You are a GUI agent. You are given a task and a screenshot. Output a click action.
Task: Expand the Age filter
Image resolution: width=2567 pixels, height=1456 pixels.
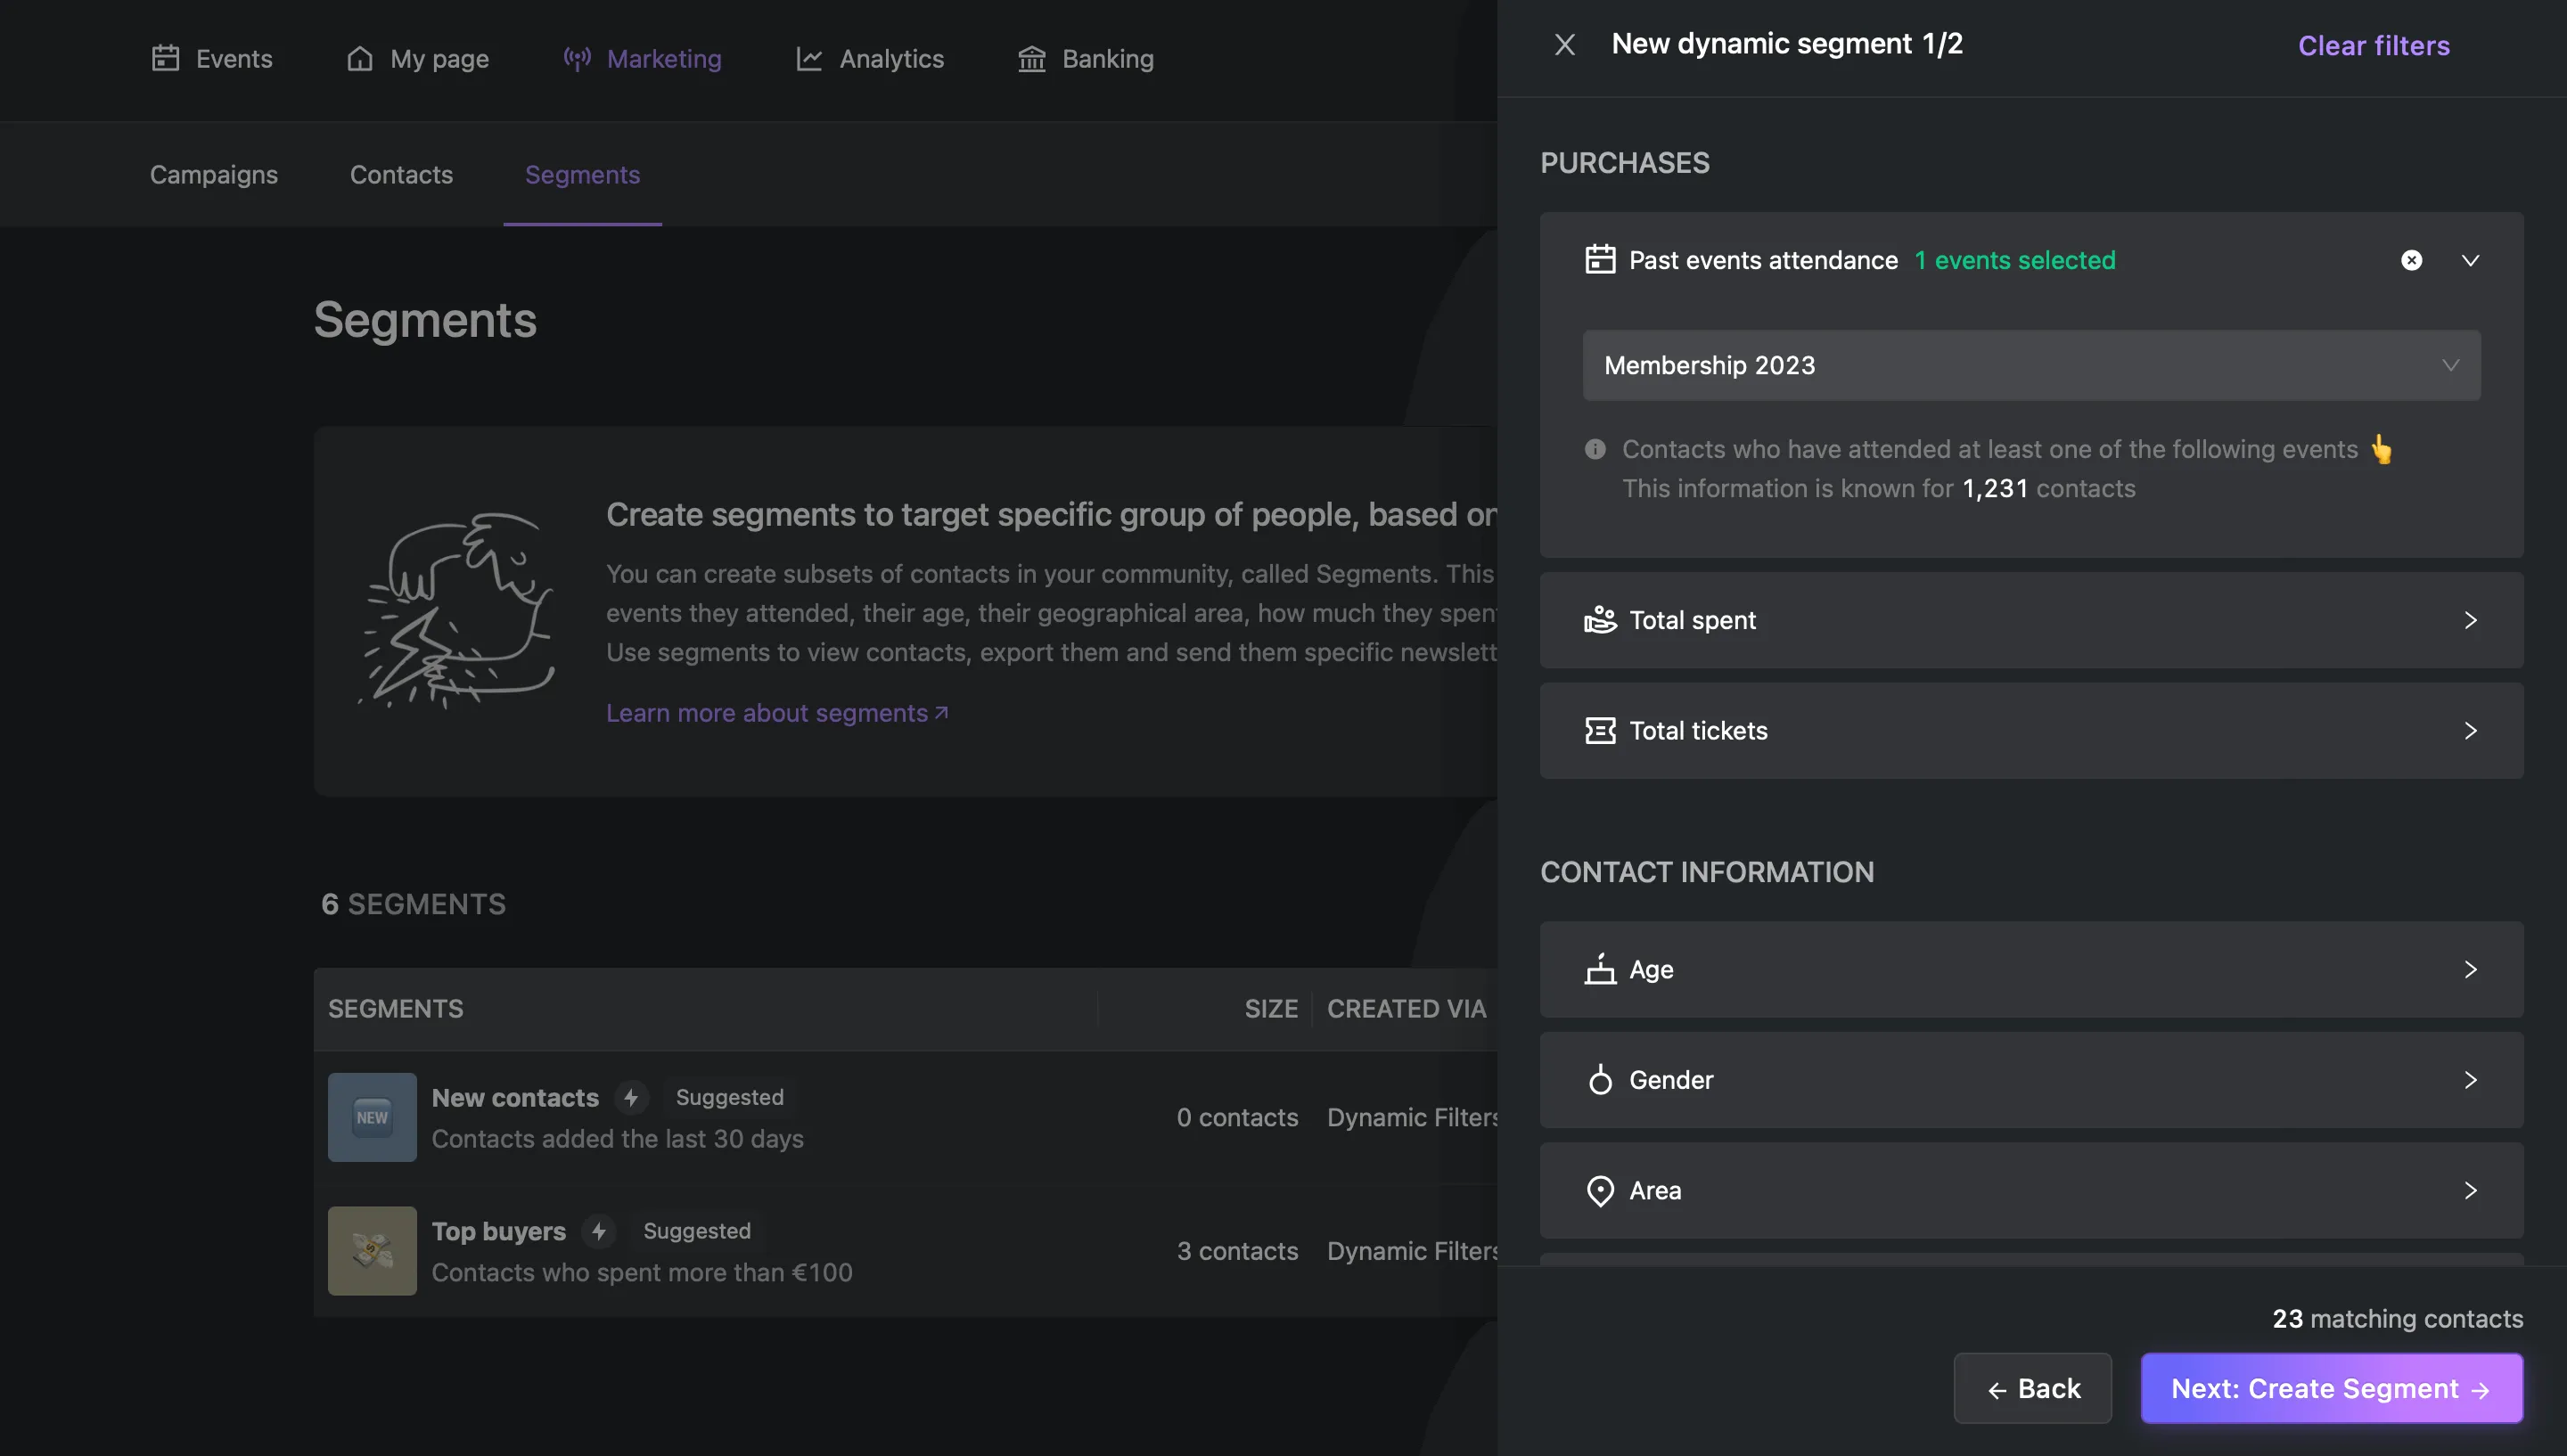(x=2031, y=969)
